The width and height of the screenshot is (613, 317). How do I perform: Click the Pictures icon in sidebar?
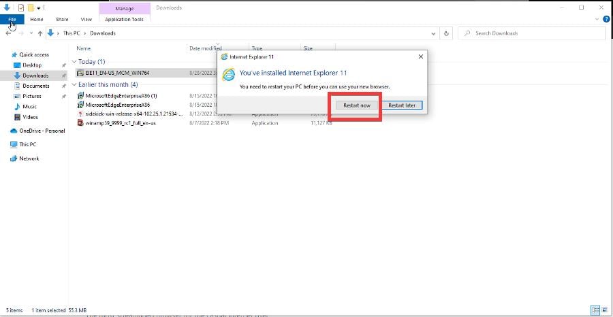tap(17, 96)
